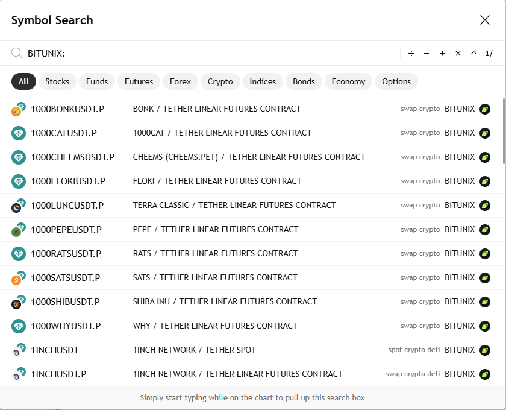Select the Crypto filter tab

[x=220, y=81]
